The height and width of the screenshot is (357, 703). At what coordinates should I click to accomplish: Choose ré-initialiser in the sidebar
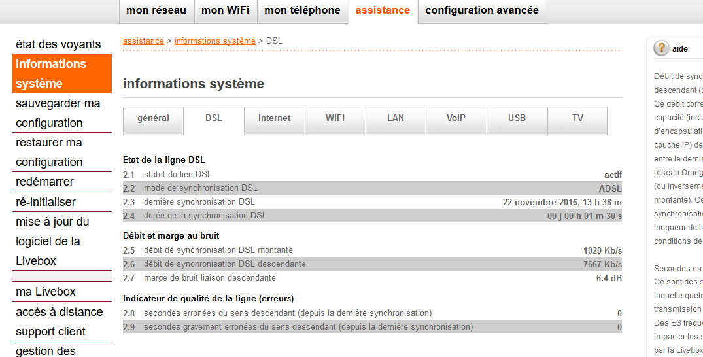pos(46,202)
